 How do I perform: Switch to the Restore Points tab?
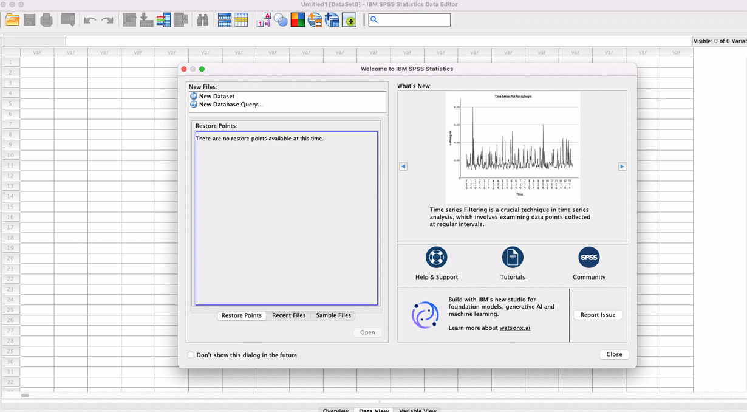[242, 315]
